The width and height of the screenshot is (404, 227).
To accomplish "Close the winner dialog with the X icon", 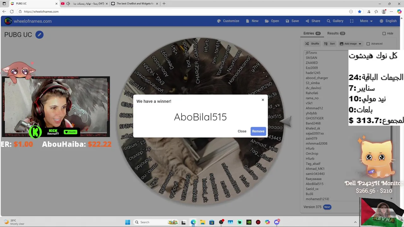I will tap(263, 100).
